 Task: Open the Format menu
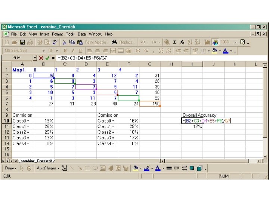click(57, 34)
